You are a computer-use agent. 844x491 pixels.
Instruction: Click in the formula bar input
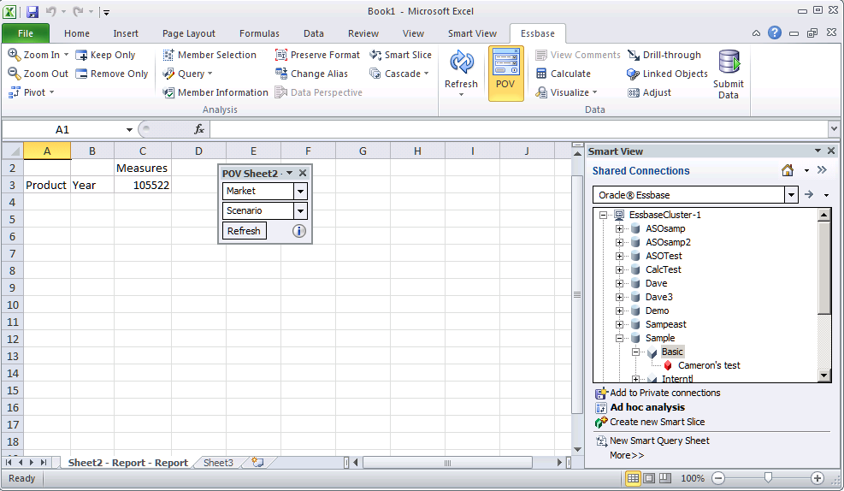coord(519,129)
